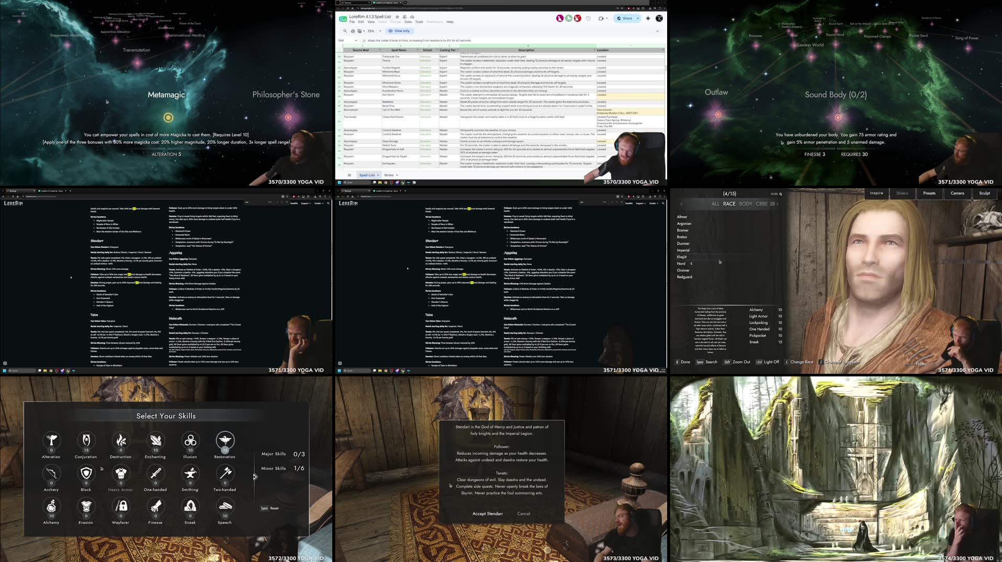
Task: Select the ALL category in the race menu
Action: coord(715,204)
